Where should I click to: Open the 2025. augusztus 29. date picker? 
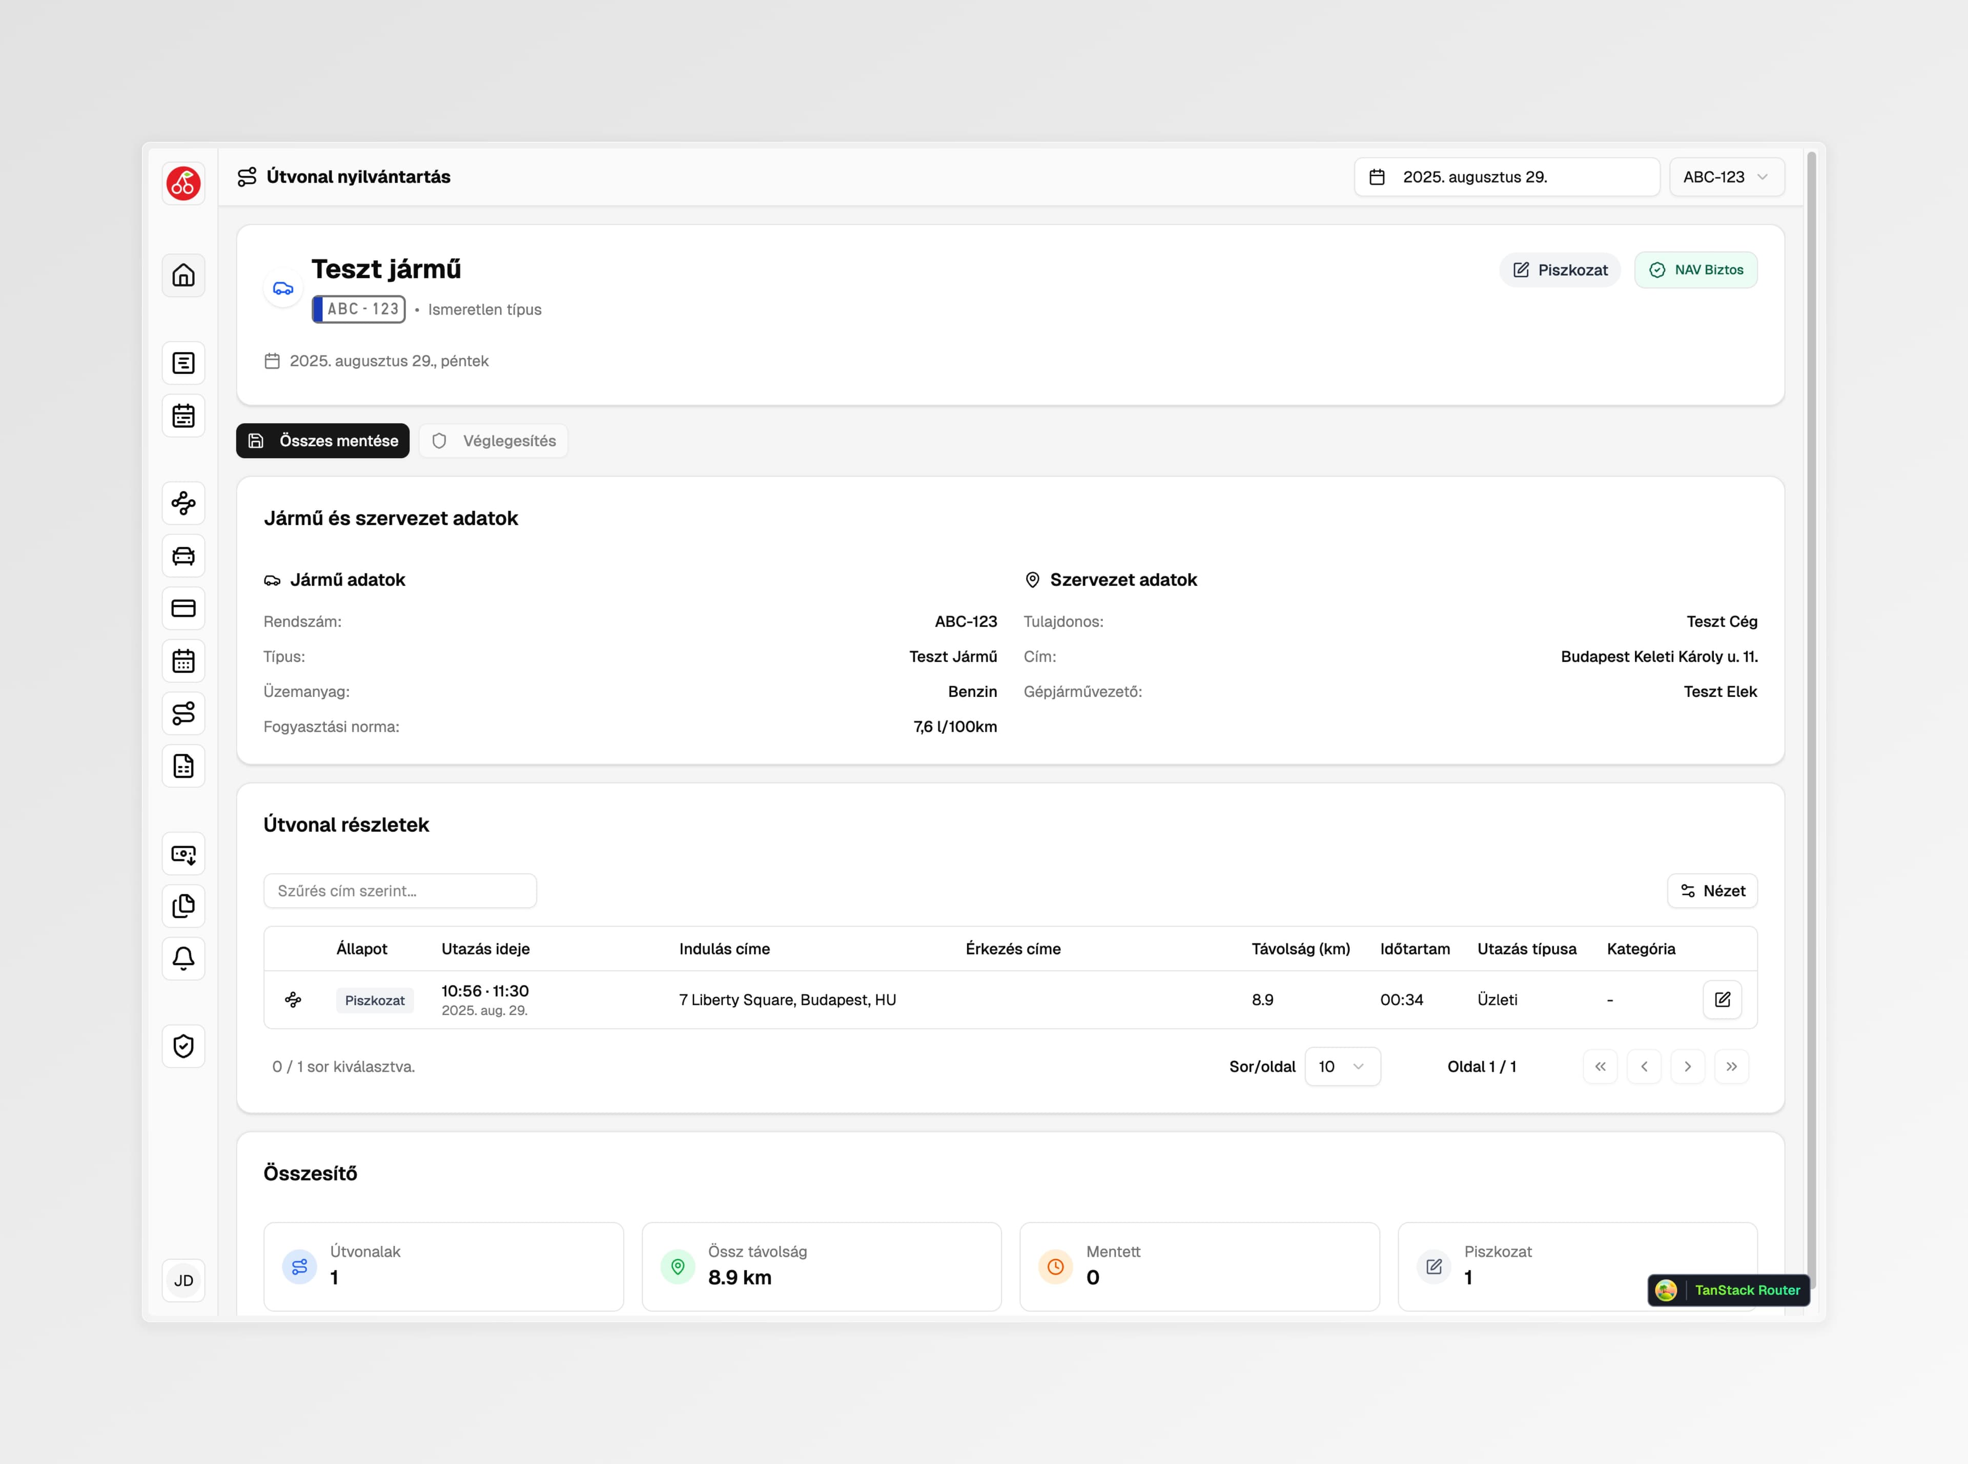click(1505, 177)
